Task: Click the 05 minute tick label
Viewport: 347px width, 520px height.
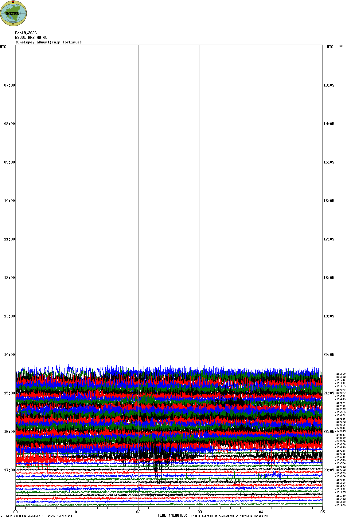Action: pos(322,512)
